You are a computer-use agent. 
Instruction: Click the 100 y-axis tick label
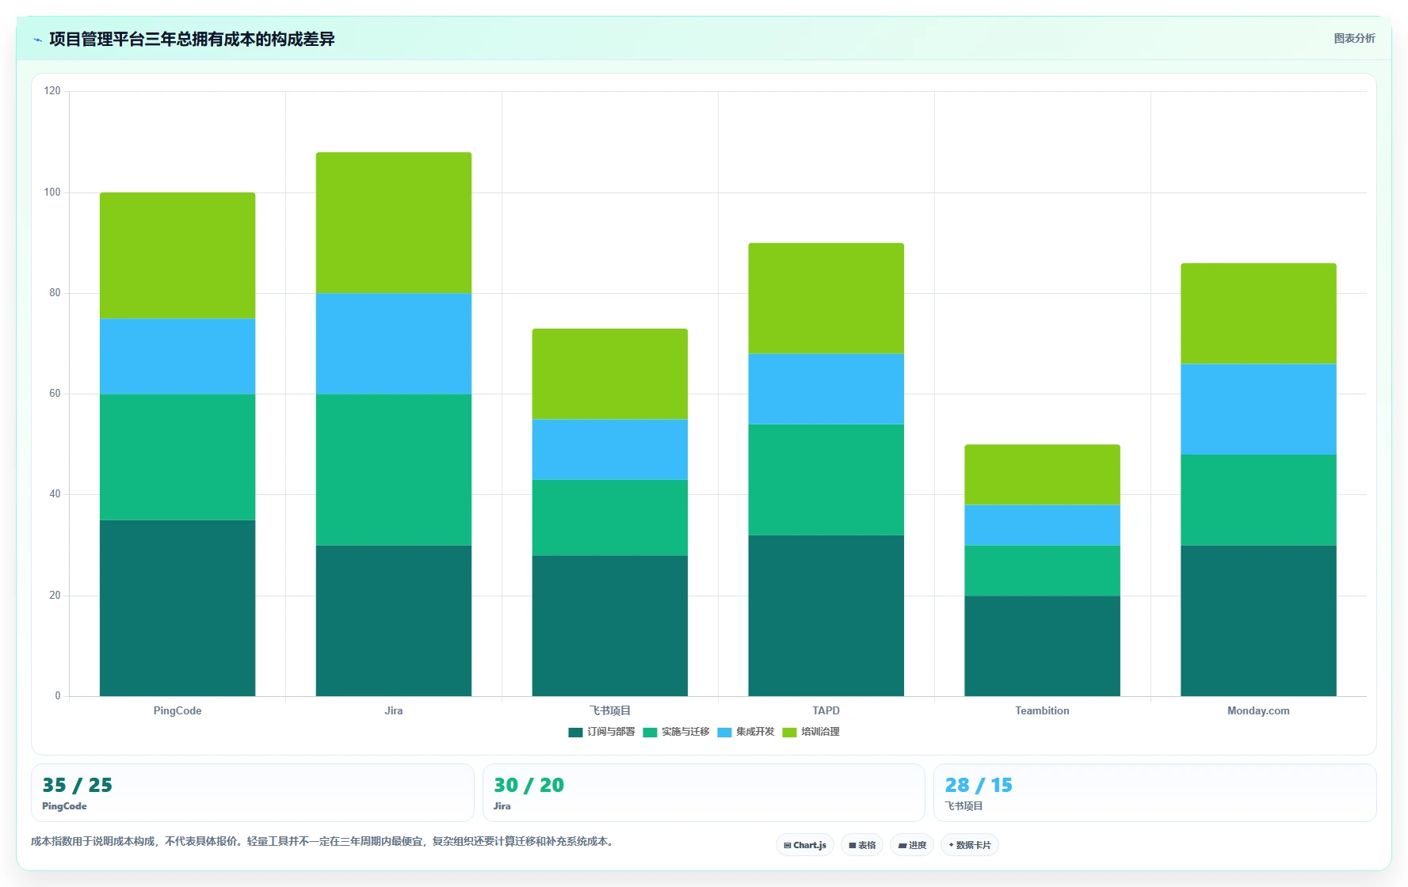pyautogui.click(x=52, y=192)
